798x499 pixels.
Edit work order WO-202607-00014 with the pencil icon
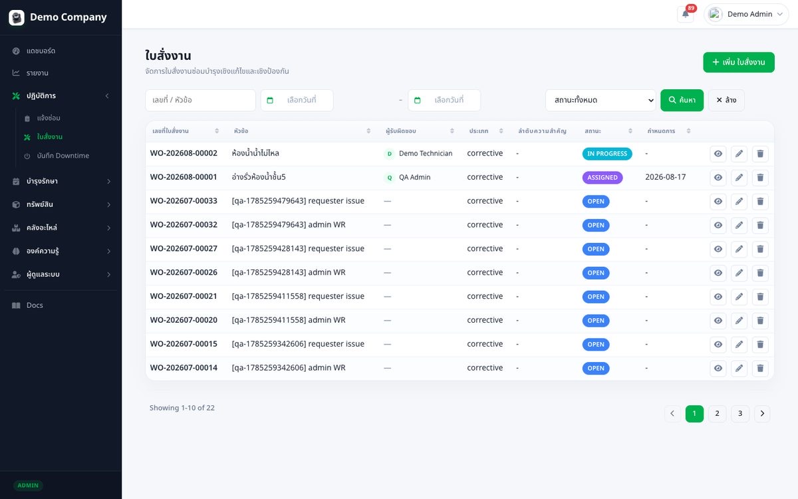(739, 369)
